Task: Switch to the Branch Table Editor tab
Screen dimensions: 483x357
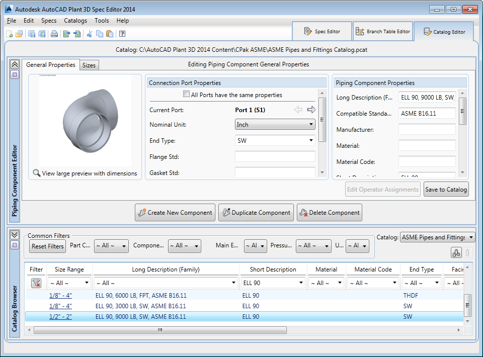Action: point(383,31)
